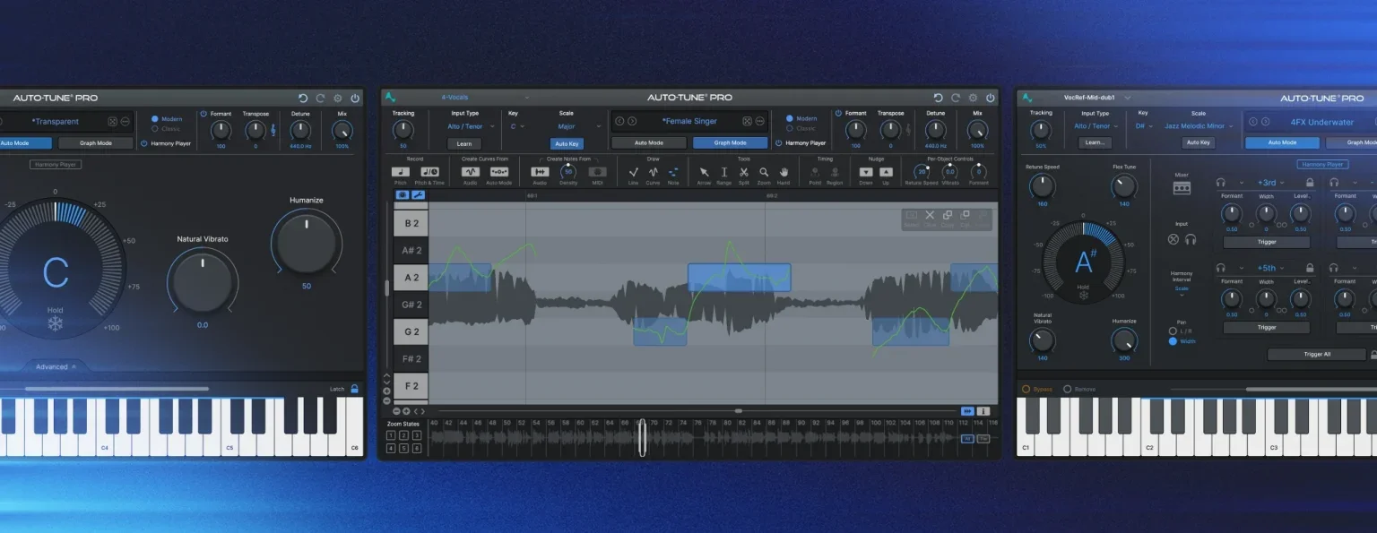The width and height of the screenshot is (1377, 533).
Task: Click Learn... button in right window
Action: (x=1095, y=142)
